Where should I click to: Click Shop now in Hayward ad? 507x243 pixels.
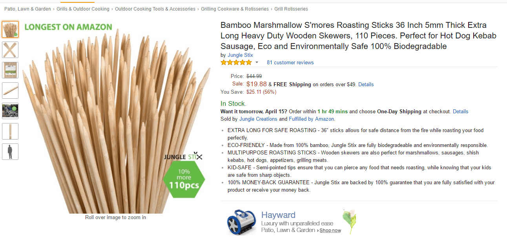[x=330, y=230]
